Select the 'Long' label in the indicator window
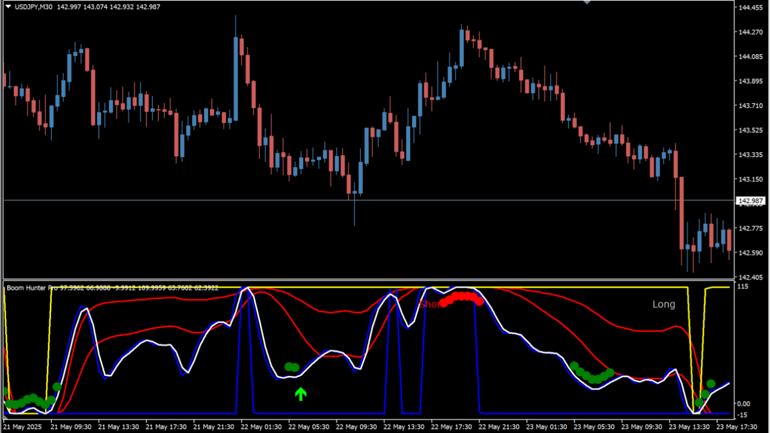Screen dimensions: 770x433 [664, 304]
